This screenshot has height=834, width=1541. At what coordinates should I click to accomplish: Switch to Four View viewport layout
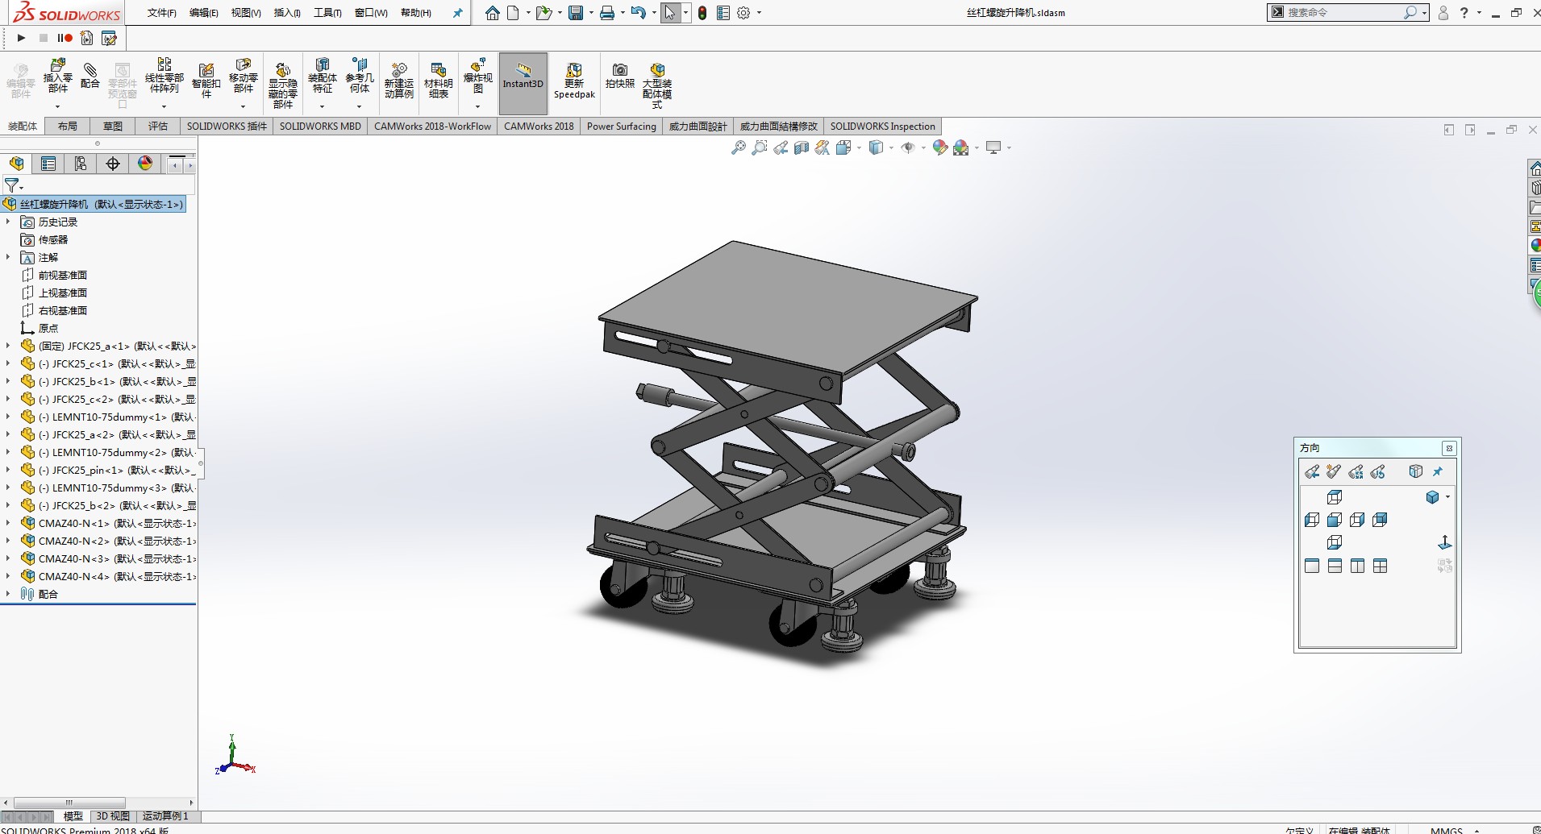pos(1381,566)
